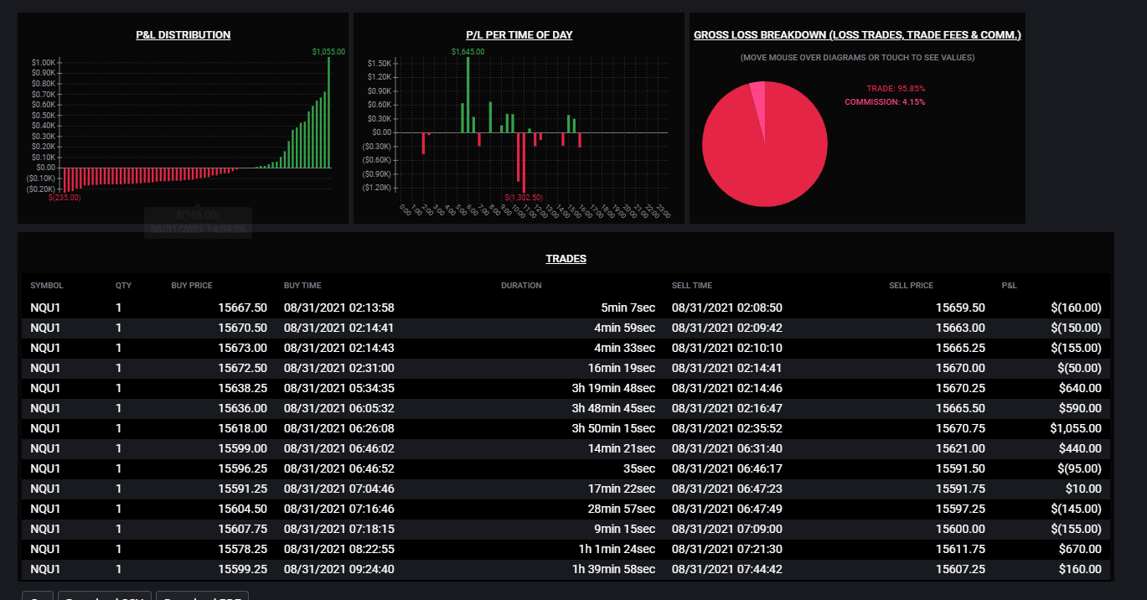Click duration 3h 19min 48sec

pyautogui.click(x=614, y=389)
